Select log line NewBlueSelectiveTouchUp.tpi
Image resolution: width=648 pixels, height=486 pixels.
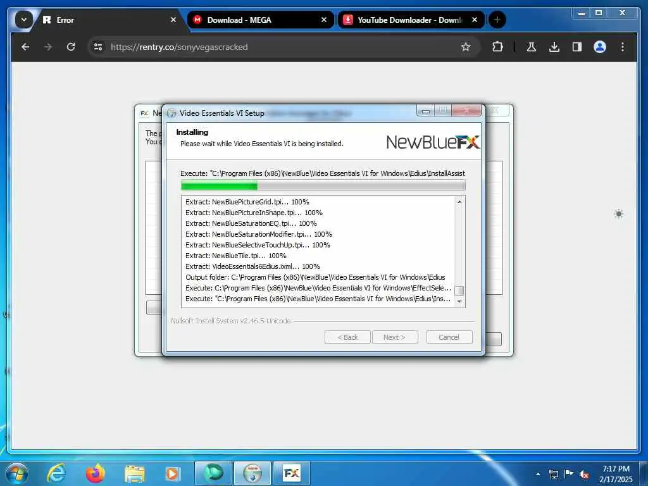[x=258, y=245]
